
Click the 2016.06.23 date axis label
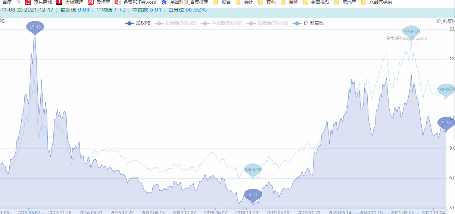(x=91, y=212)
